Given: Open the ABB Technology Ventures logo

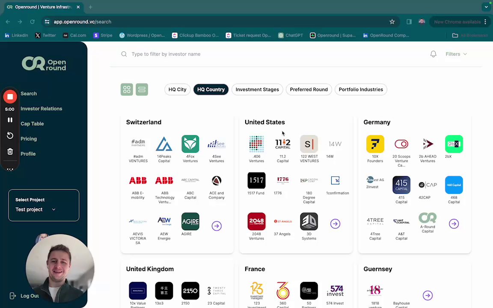Looking at the screenshot, I should pyautogui.click(x=164, y=181).
